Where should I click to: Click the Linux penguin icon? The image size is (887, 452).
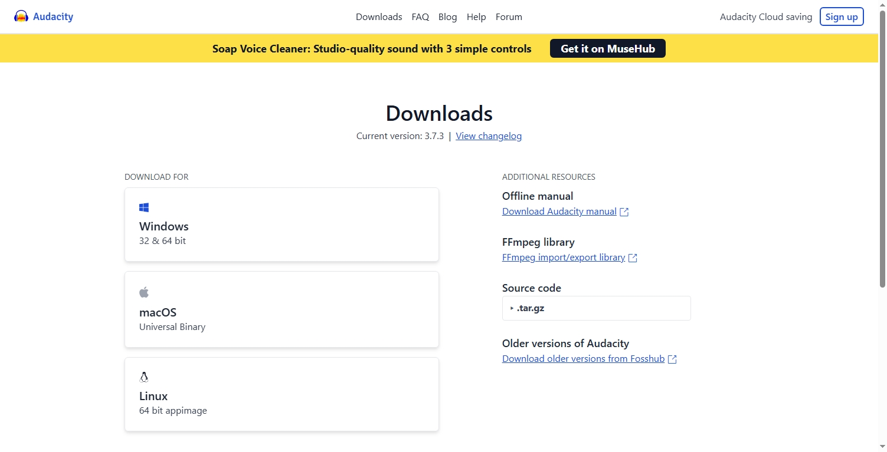point(144,377)
